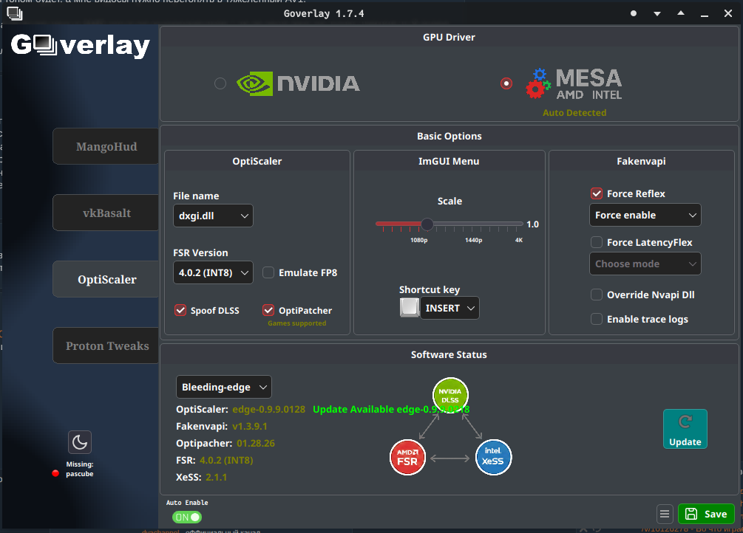Click the Auto Detected label

point(574,113)
